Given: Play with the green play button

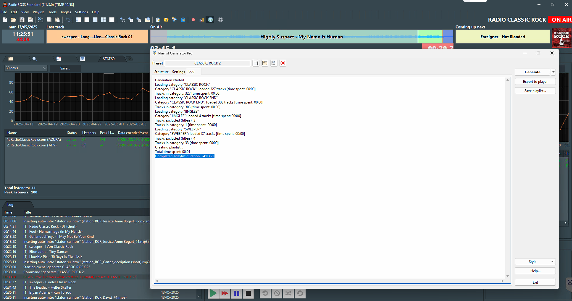Looking at the screenshot, I should point(213,293).
